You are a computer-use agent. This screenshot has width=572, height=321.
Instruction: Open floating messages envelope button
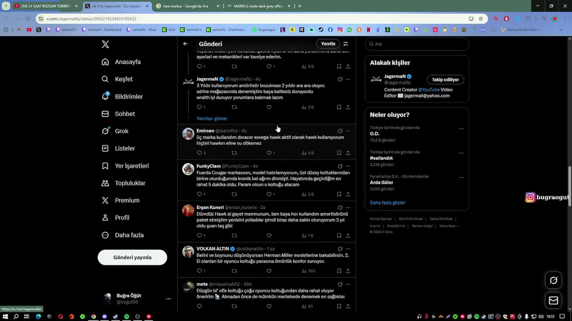pos(553,300)
